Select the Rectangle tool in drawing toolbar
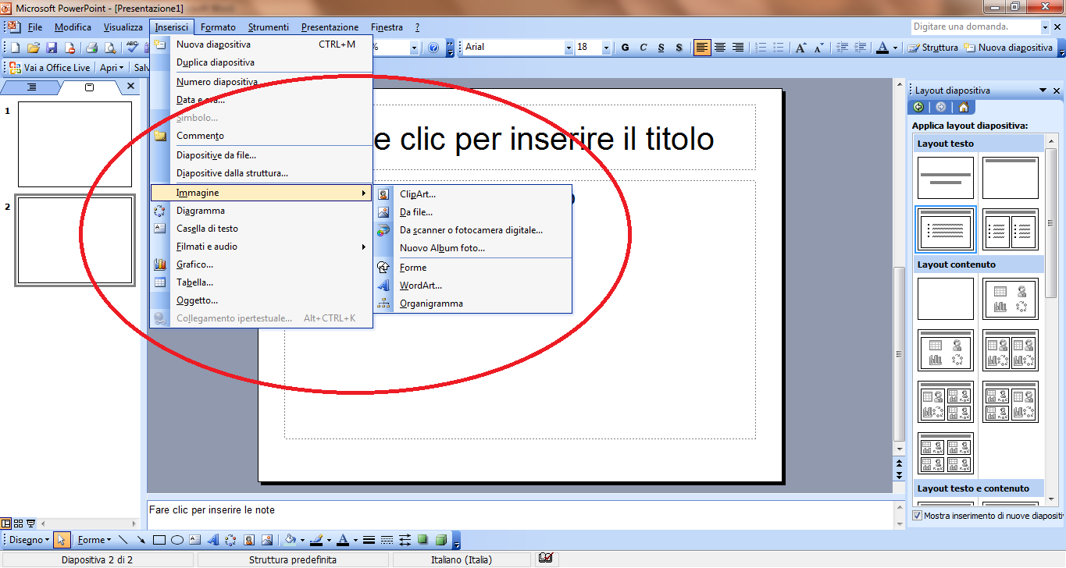Image resolution: width=1066 pixels, height=568 pixels. [x=159, y=540]
